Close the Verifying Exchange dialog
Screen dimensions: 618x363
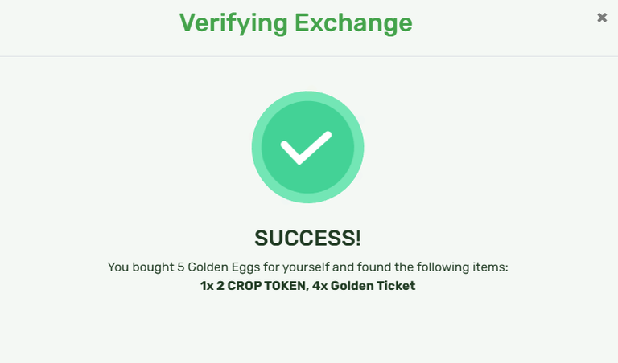[x=601, y=18]
